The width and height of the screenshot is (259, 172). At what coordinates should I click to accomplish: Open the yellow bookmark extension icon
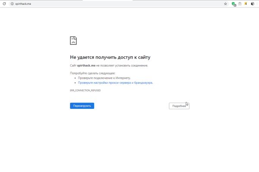coord(246,3)
